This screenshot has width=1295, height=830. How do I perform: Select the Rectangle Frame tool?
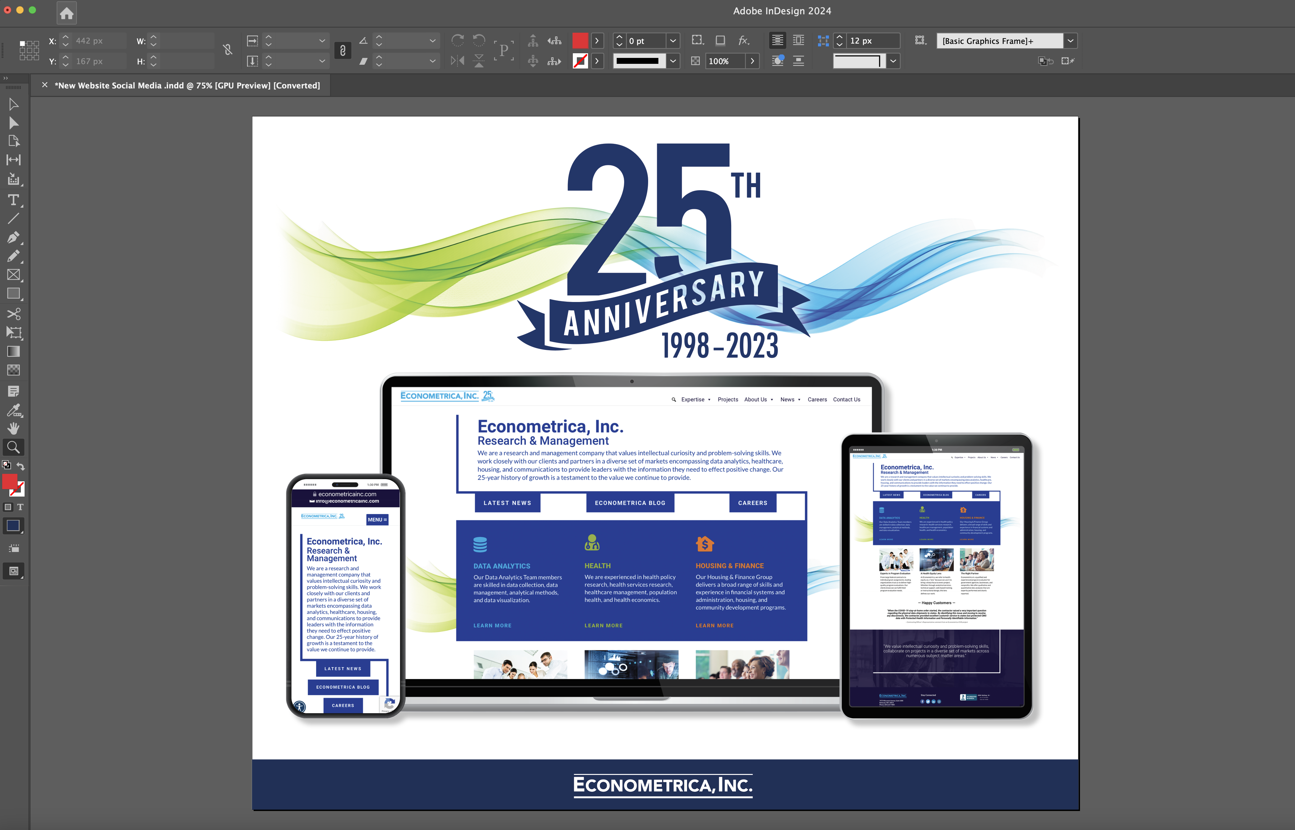(x=13, y=275)
